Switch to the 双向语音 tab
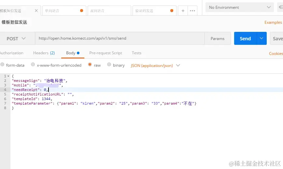The height and width of the screenshot is (169, 283). pyautogui.click(x=109, y=11)
